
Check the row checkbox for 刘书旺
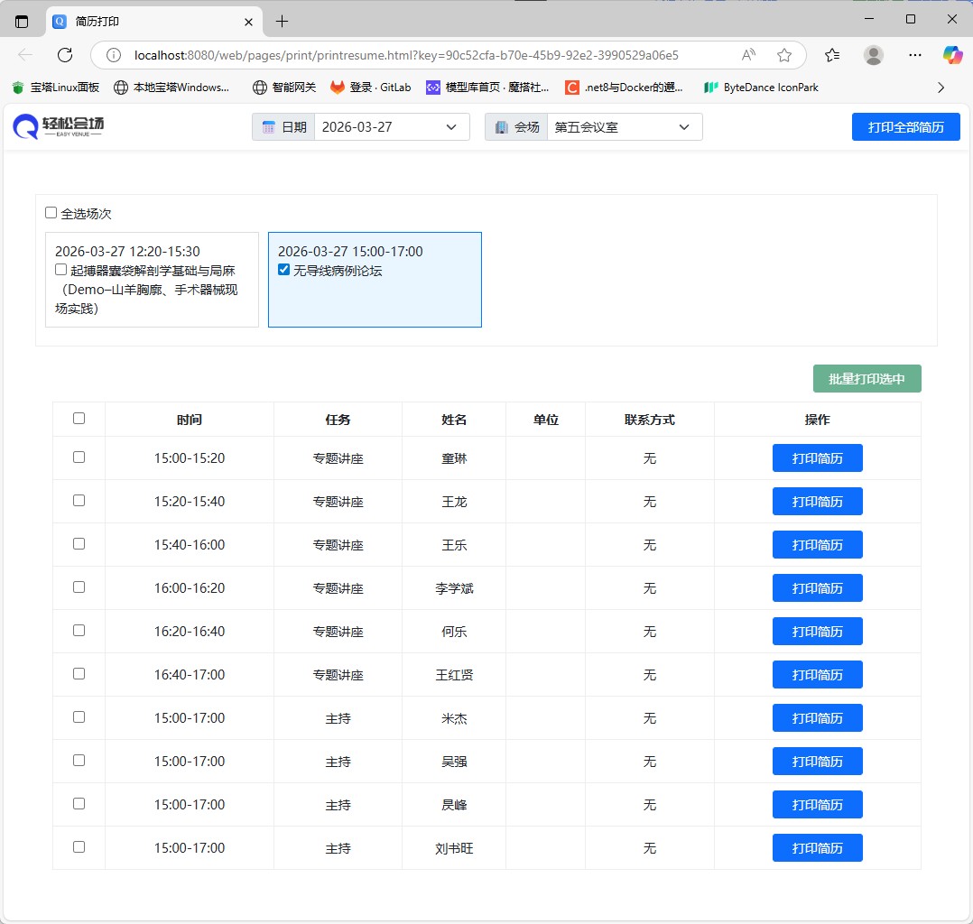coord(79,847)
